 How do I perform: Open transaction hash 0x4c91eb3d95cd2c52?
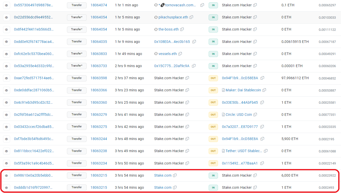tap(34, 102)
